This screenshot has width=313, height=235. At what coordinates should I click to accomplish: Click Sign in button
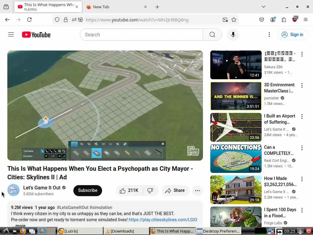tap(293, 35)
